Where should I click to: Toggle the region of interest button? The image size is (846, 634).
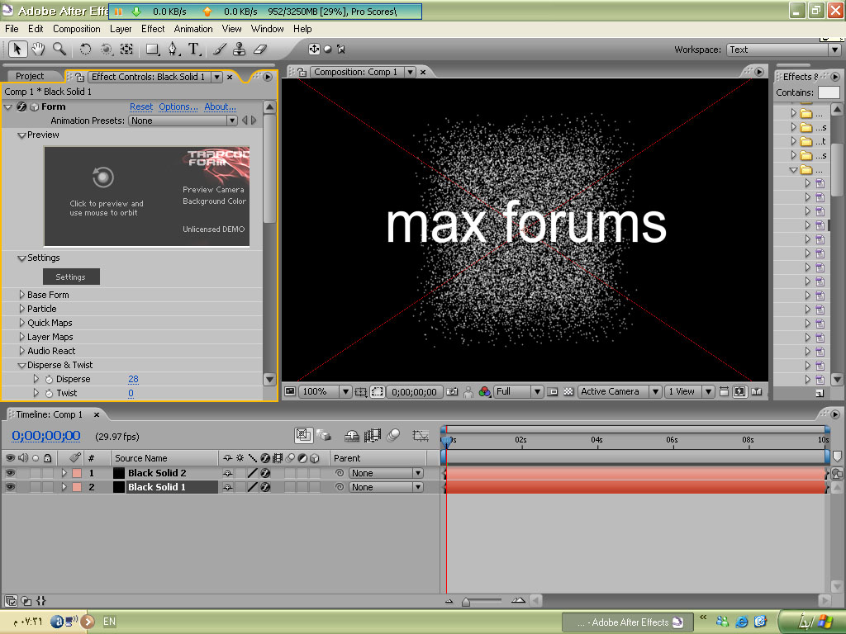553,392
